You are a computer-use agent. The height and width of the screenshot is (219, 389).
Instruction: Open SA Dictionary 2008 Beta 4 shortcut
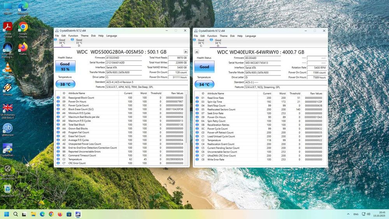click(x=8, y=111)
